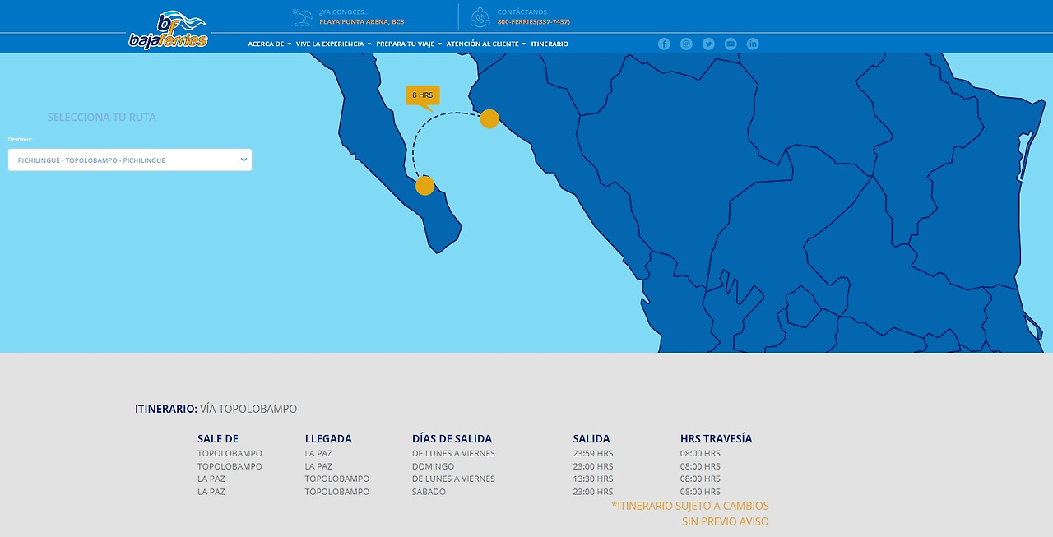Select the Topolobampo port marker on map
The width and height of the screenshot is (1053, 537).
pos(489,118)
